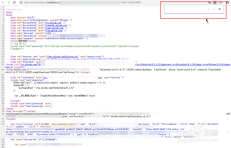Image resolution: width=231 pixels, height=148 pixels.
Task: Click the X-UA-Compatible meta line
Action: click(x=41, y=20)
